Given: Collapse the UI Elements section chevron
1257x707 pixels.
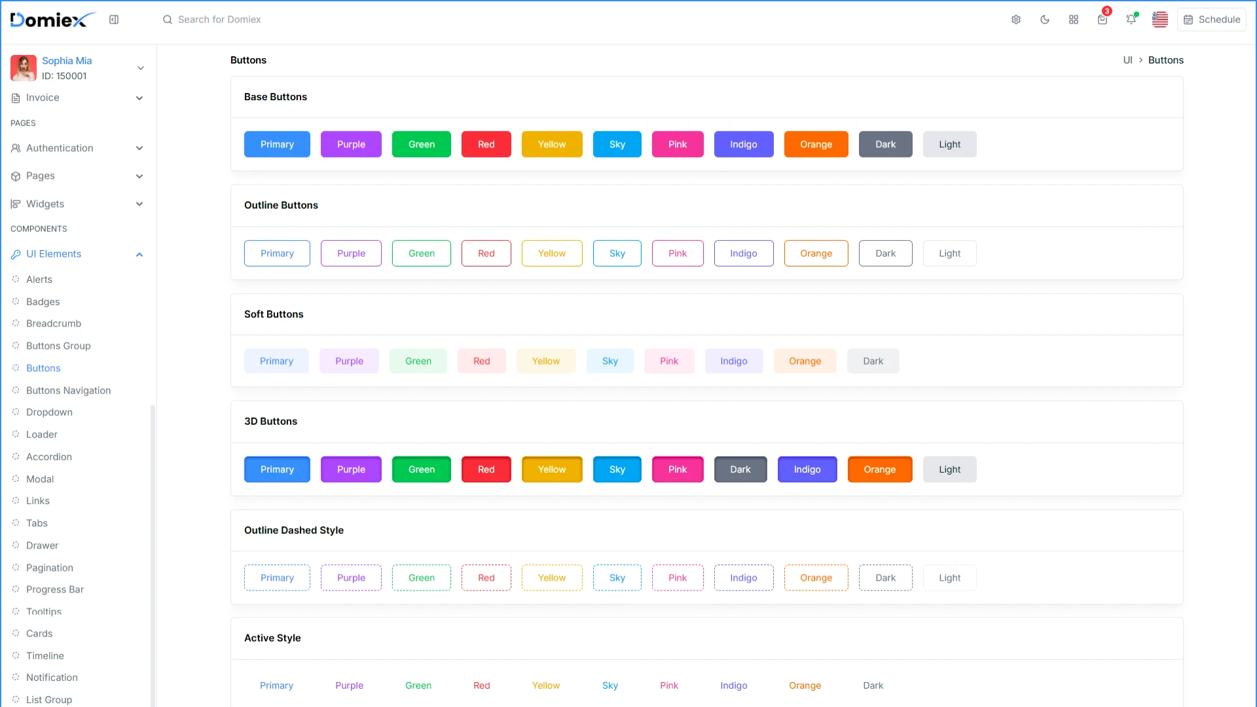Looking at the screenshot, I should click(139, 255).
